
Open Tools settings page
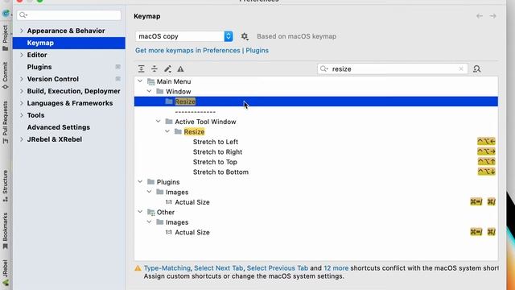[x=35, y=115]
